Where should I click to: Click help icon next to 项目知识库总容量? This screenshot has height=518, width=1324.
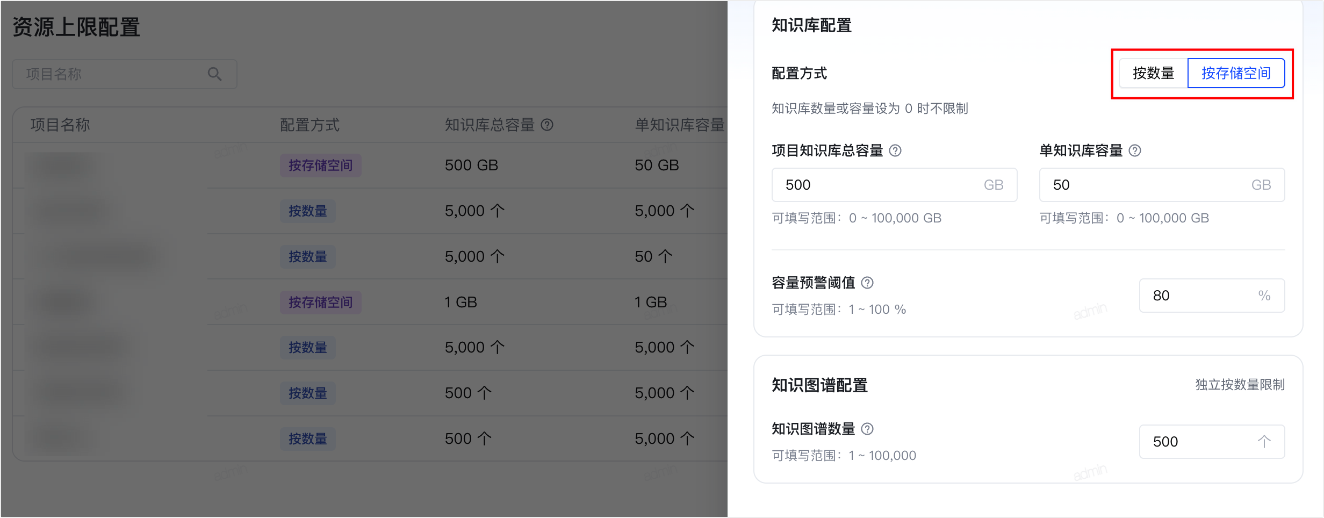tap(895, 151)
